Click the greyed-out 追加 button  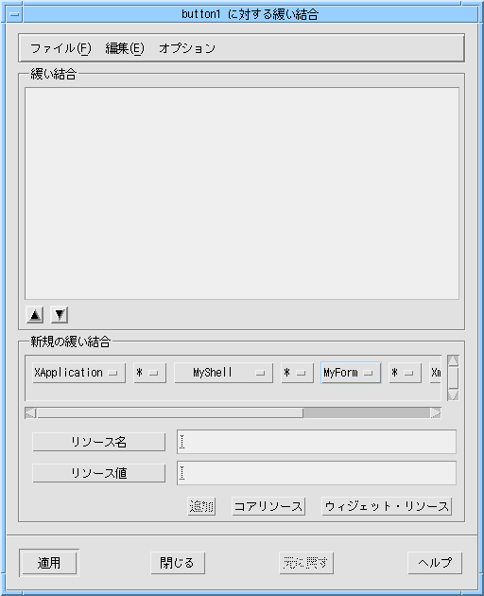pyautogui.click(x=201, y=506)
